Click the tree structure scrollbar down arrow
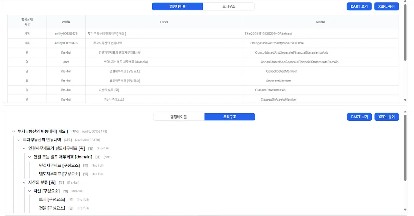This screenshot has height=216, width=414. pos(405,210)
